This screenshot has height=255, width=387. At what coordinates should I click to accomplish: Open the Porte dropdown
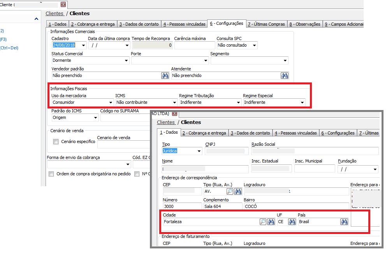(x=206, y=61)
